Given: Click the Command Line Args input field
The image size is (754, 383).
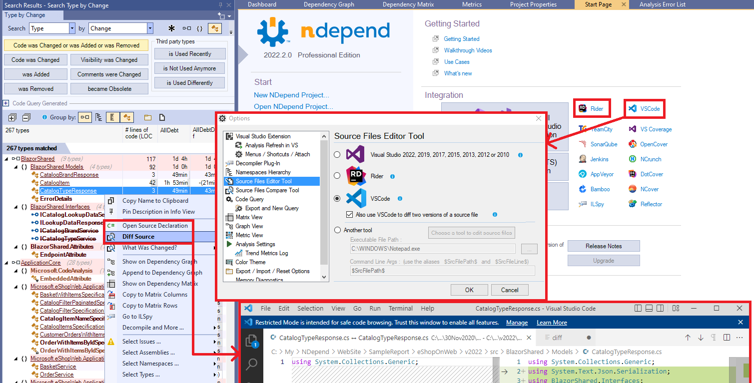Looking at the screenshot, I should tap(442, 271).
